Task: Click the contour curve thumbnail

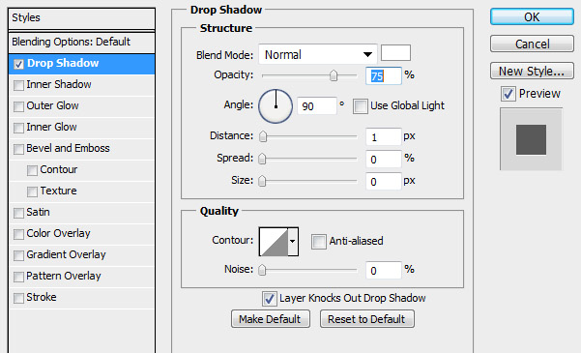Action: pyautogui.click(x=274, y=242)
